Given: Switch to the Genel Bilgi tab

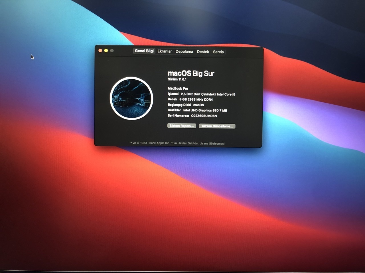Looking at the screenshot, I should [144, 51].
